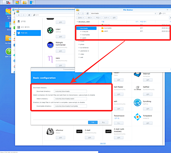Open the DSM main menu in taskbar
This screenshot has width=171, height=153.
point(8,2)
